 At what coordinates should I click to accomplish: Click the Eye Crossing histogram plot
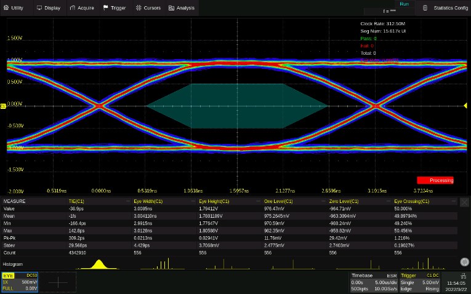pyautogui.click(x=424, y=264)
